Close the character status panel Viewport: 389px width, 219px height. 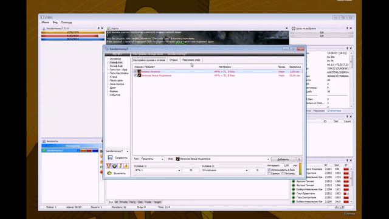click(102, 29)
